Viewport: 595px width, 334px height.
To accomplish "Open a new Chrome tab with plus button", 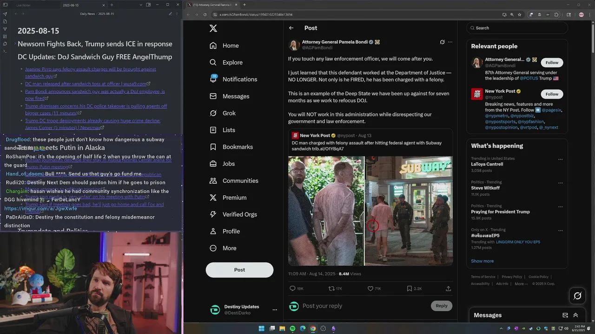I will (x=245, y=5).
